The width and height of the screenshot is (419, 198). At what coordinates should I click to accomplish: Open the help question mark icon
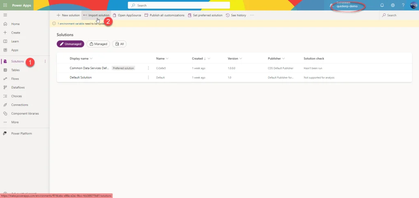click(403, 5)
